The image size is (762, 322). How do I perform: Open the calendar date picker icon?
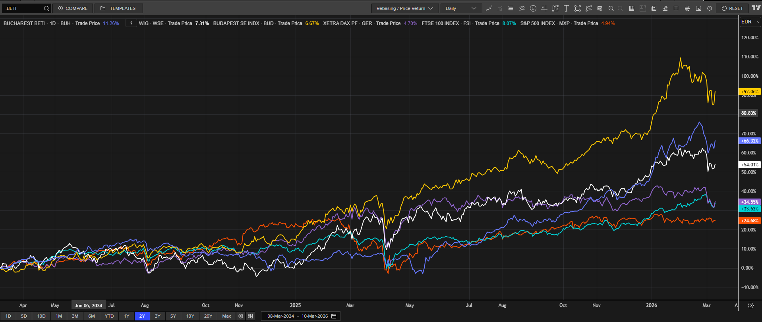click(x=334, y=316)
